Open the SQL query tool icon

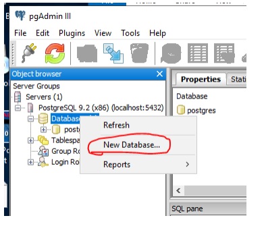click(x=171, y=53)
